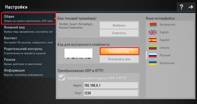Select the Spanish flag icon
The height and width of the screenshot is (104, 197).
153,40
